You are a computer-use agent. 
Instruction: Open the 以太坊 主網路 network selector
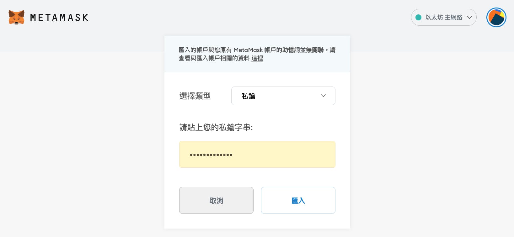tap(443, 17)
